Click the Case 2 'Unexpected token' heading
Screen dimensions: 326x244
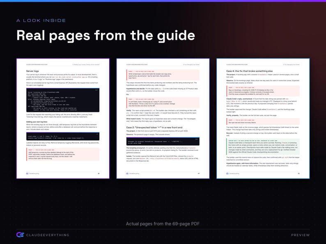click(x=154, y=128)
